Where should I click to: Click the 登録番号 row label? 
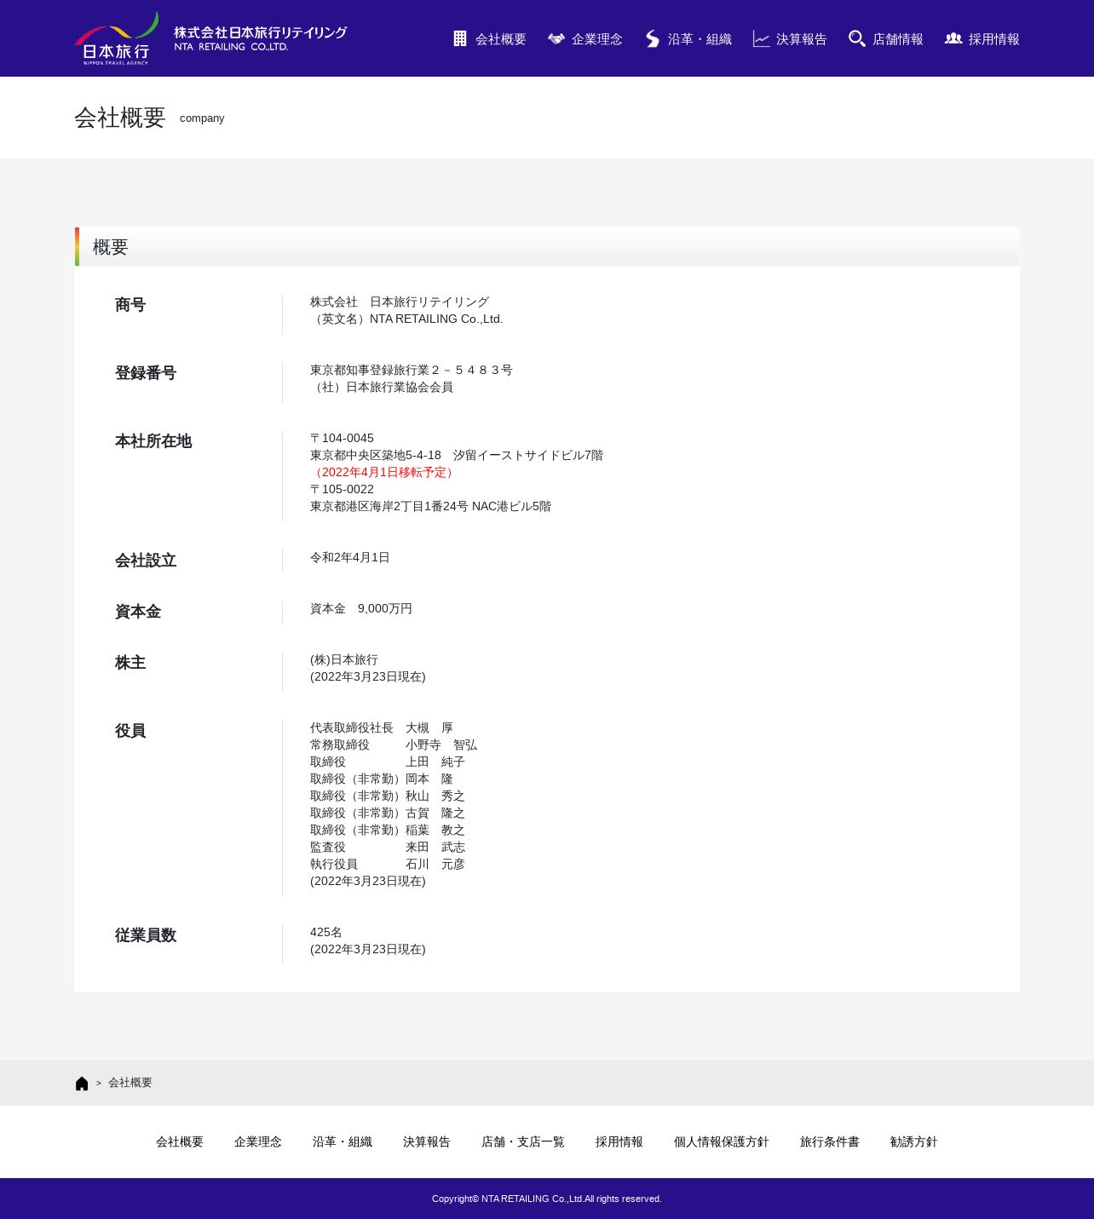coord(146,373)
